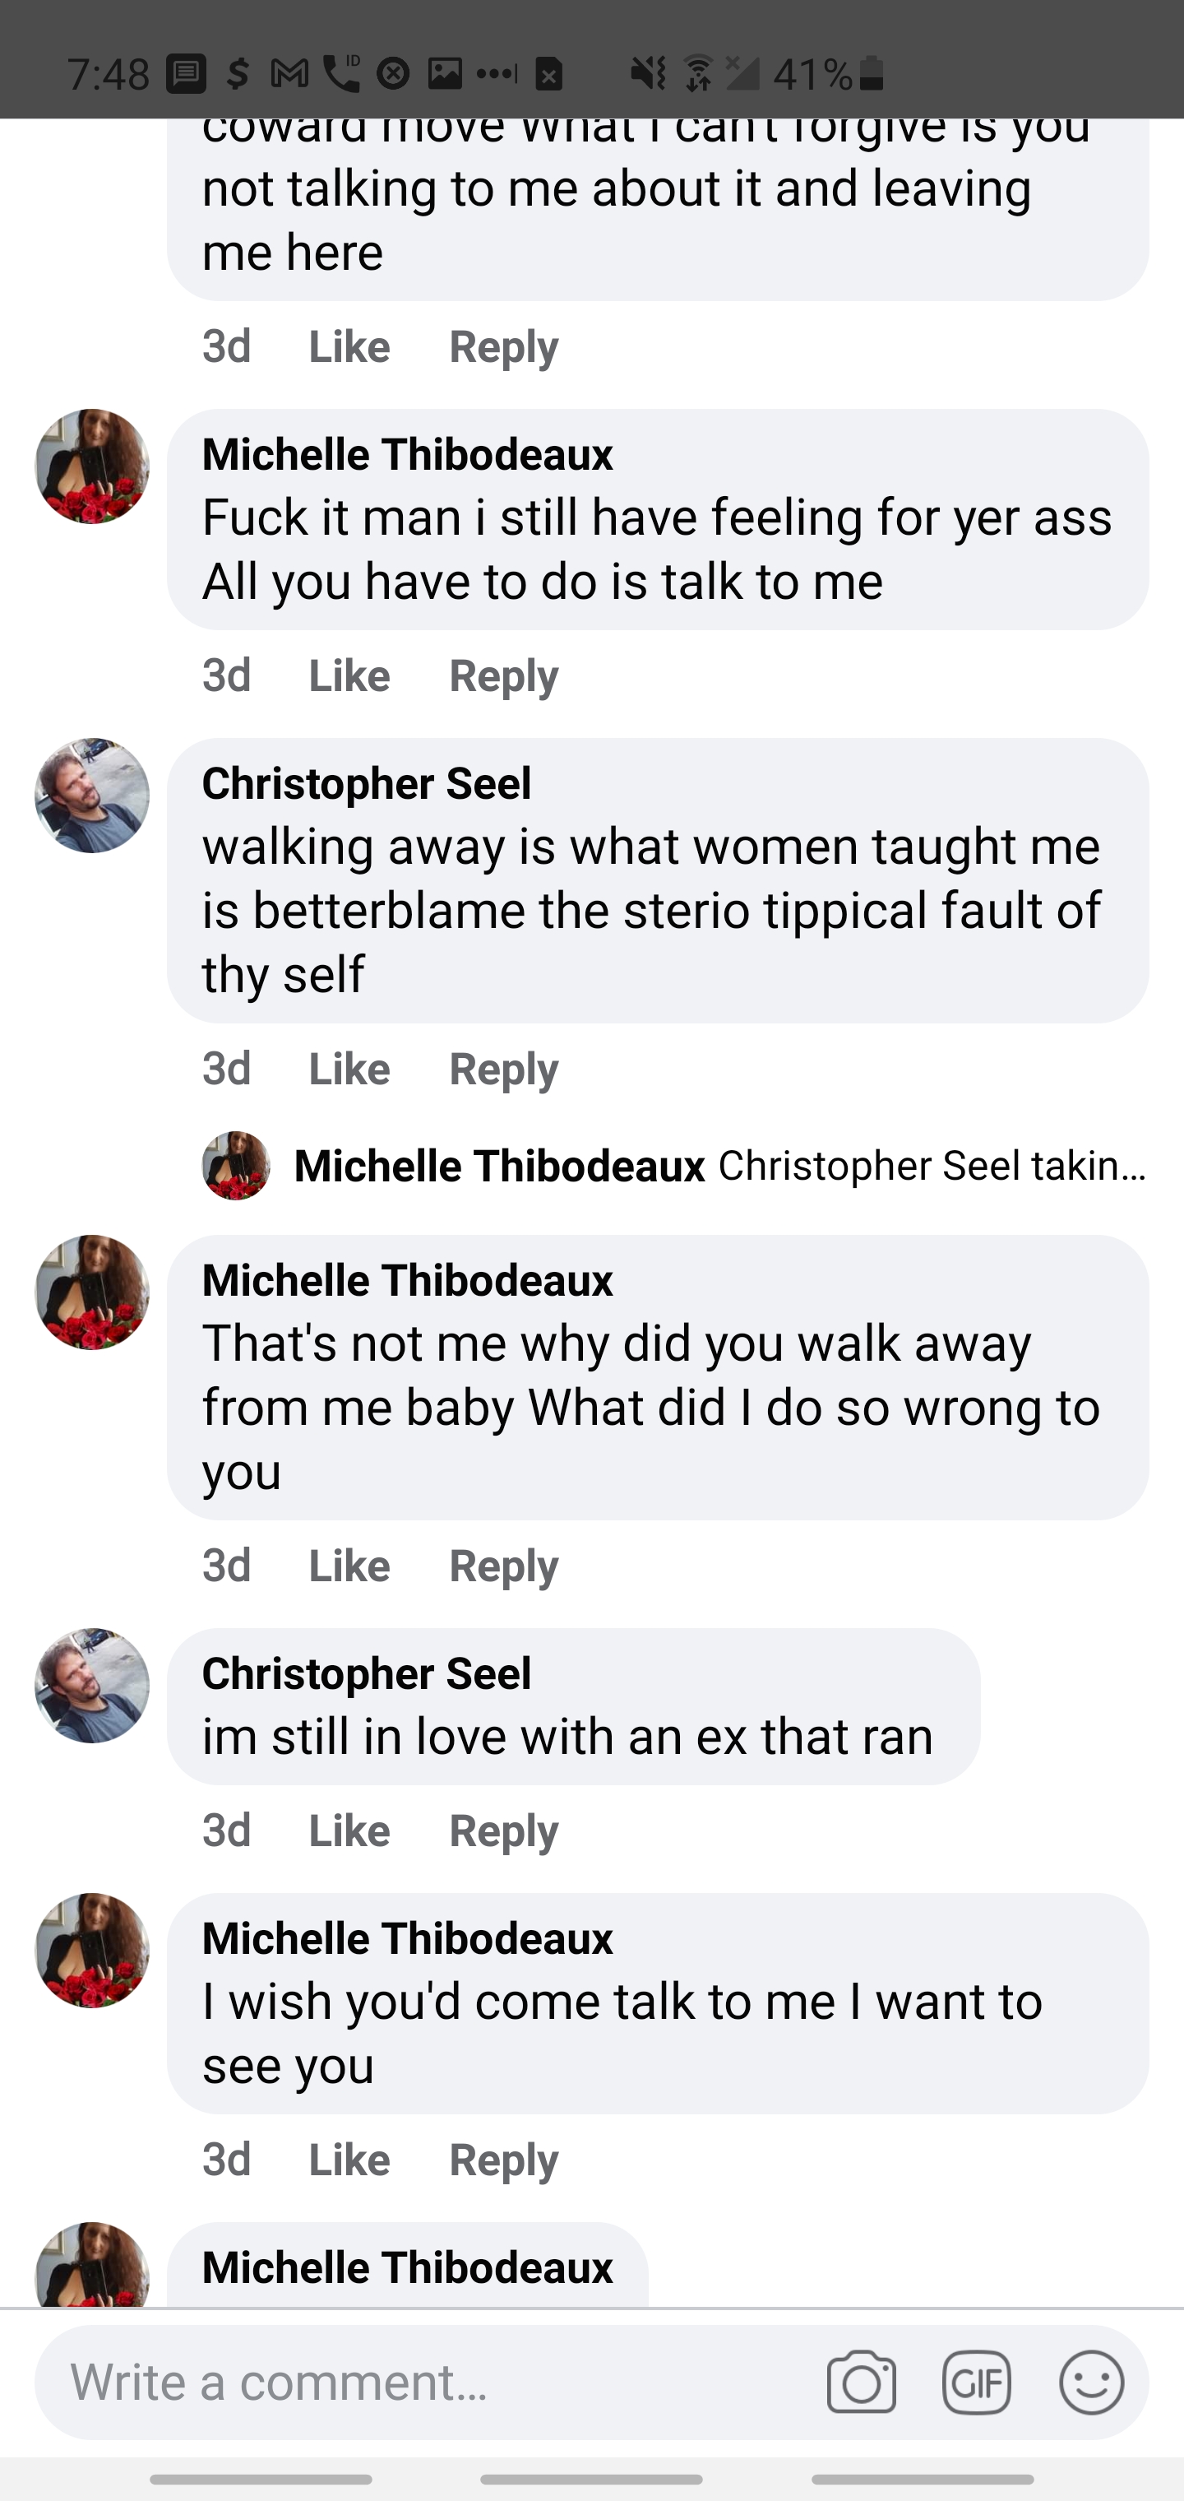
Task: Tap the battery icon in status bar
Action: click(872, 73)
